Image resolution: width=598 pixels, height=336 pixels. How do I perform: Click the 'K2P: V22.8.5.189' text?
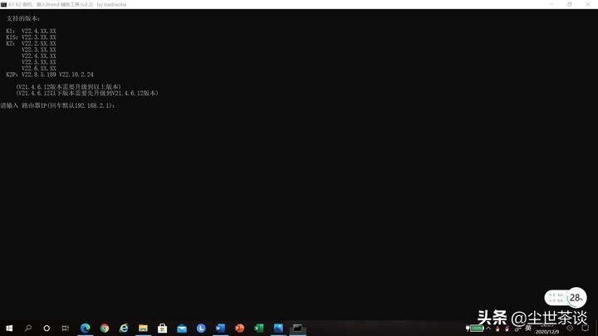pos(31,75)
